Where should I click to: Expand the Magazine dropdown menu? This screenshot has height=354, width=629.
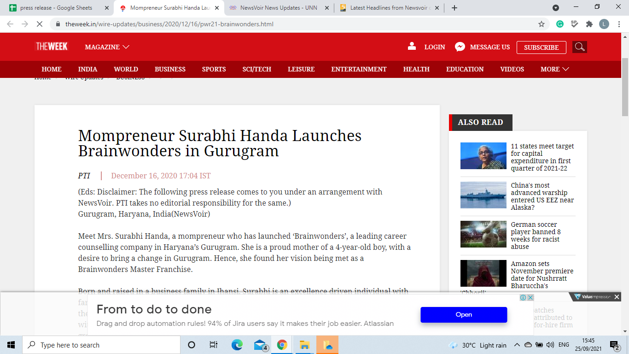coord(107,47)
